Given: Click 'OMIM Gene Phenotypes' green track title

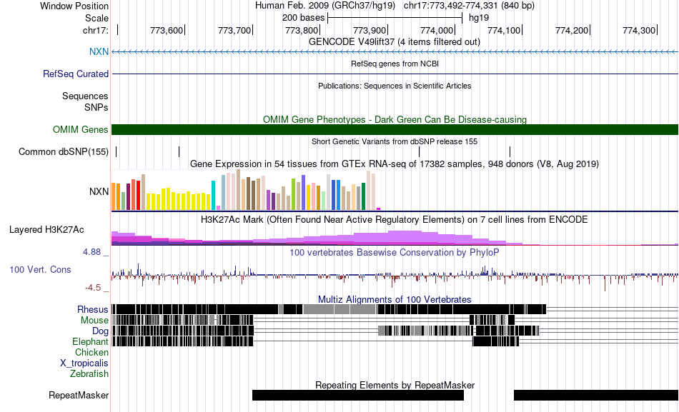Looking at the screenshot, I should (395, 119).
